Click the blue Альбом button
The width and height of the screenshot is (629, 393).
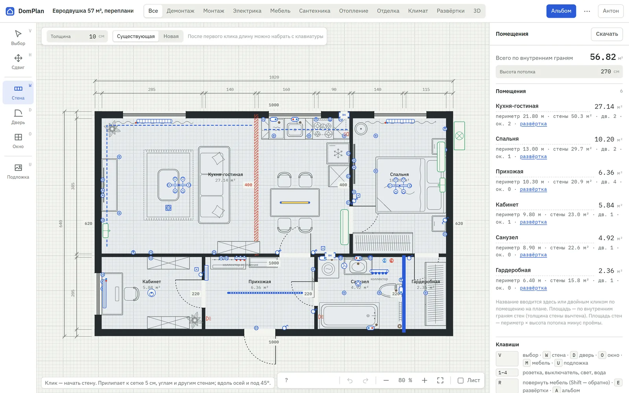[x=561, y=11]
